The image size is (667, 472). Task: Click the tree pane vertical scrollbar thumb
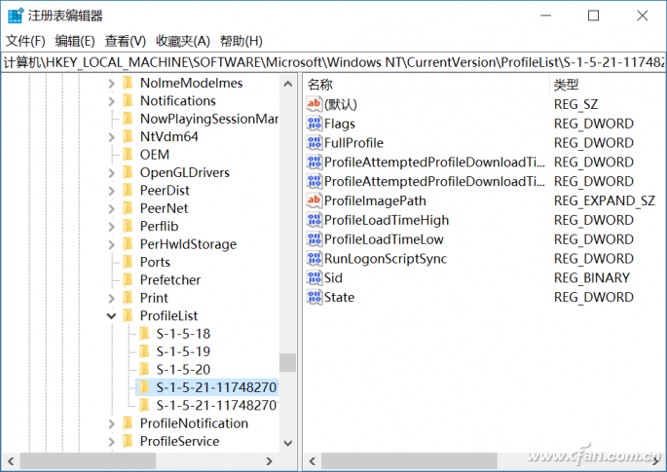point(288,363)
